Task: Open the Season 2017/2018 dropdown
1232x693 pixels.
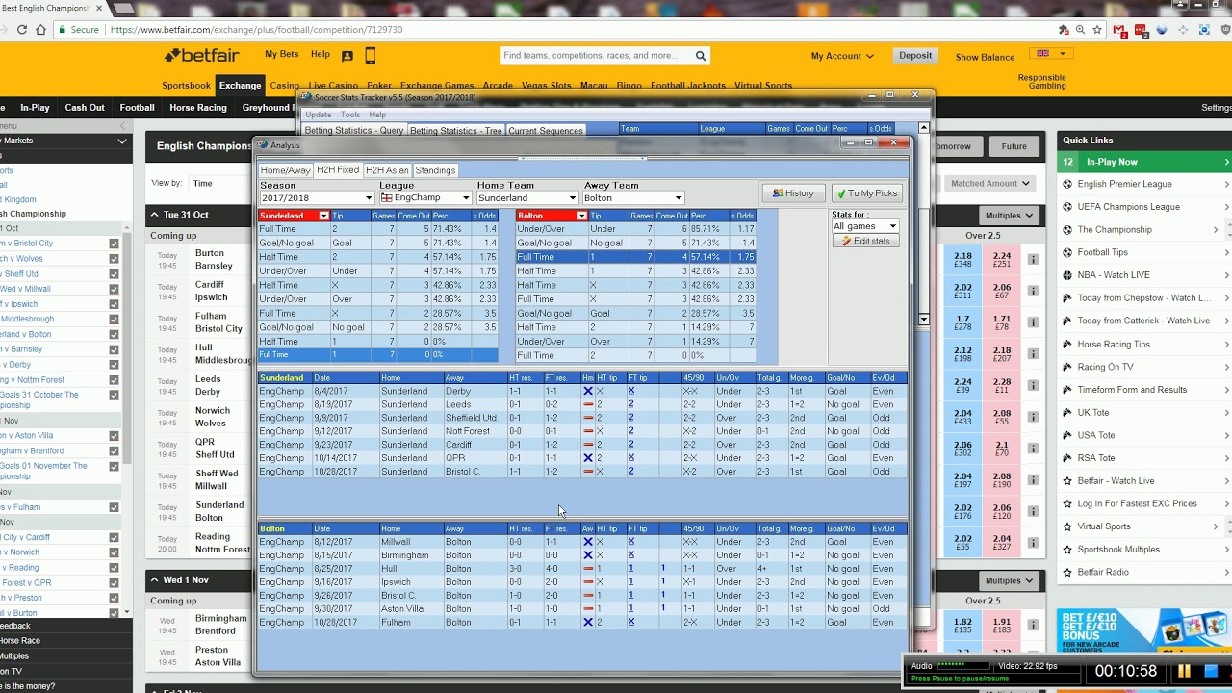Action: (368, 198)
